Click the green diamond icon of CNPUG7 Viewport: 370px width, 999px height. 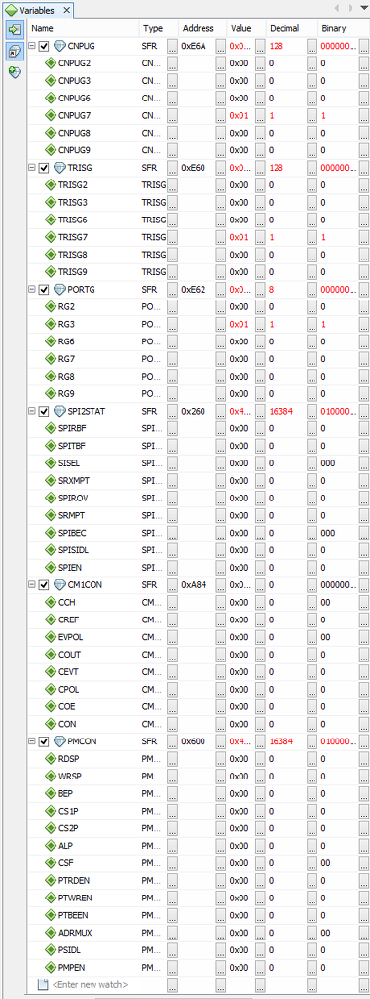[x=51, y=115]
